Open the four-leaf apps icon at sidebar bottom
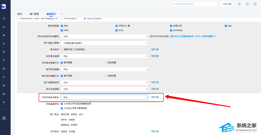The height and width of the screenshot is (135, 261). 4,118
